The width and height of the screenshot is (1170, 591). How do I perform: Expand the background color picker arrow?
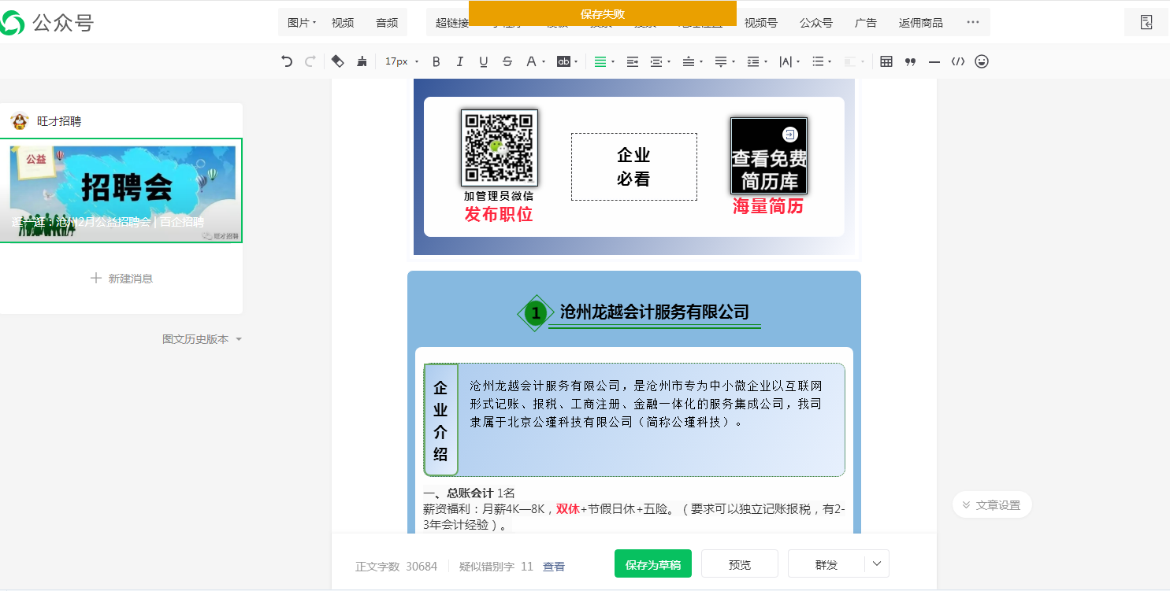click(x=576, y=61)
